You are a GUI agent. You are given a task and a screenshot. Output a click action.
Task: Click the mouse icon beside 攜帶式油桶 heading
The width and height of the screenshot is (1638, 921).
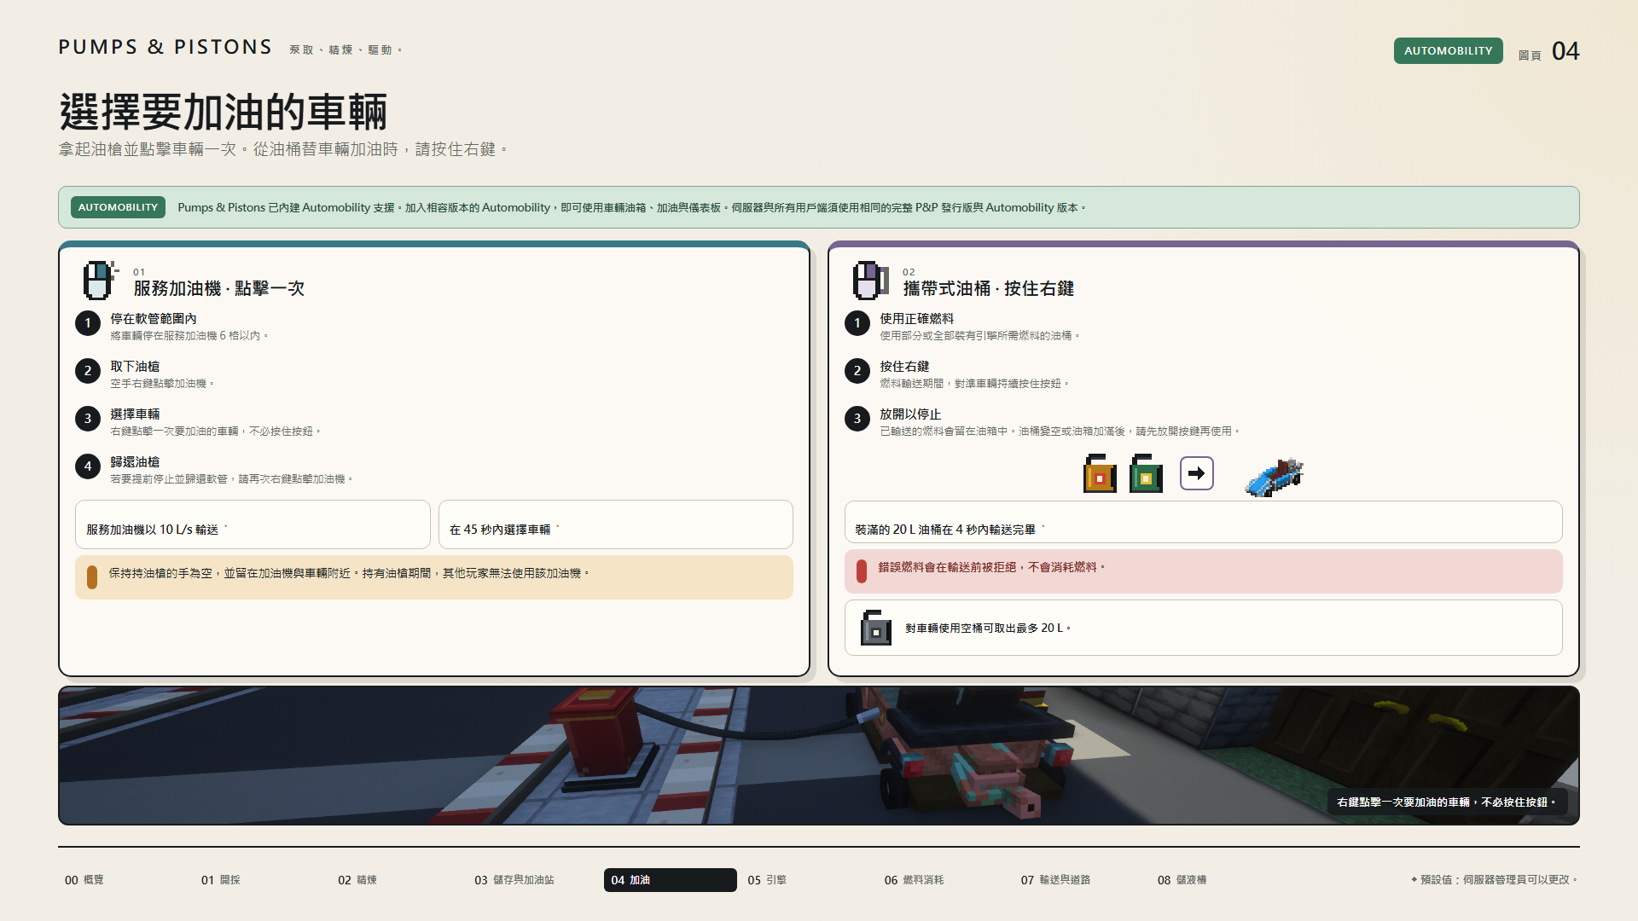[869, 281]
